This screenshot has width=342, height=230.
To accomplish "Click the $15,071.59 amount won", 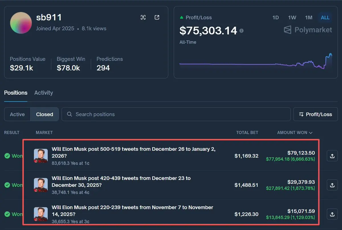I will pyautogui.click(x=301, y=211).
